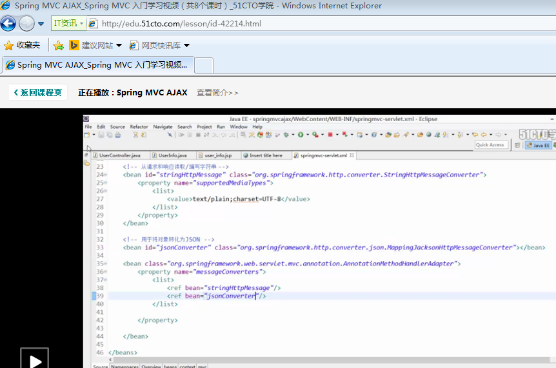556x368 pixels.
Task: Click Open Web Browser globe icon
Action: [x=429, y=135]
